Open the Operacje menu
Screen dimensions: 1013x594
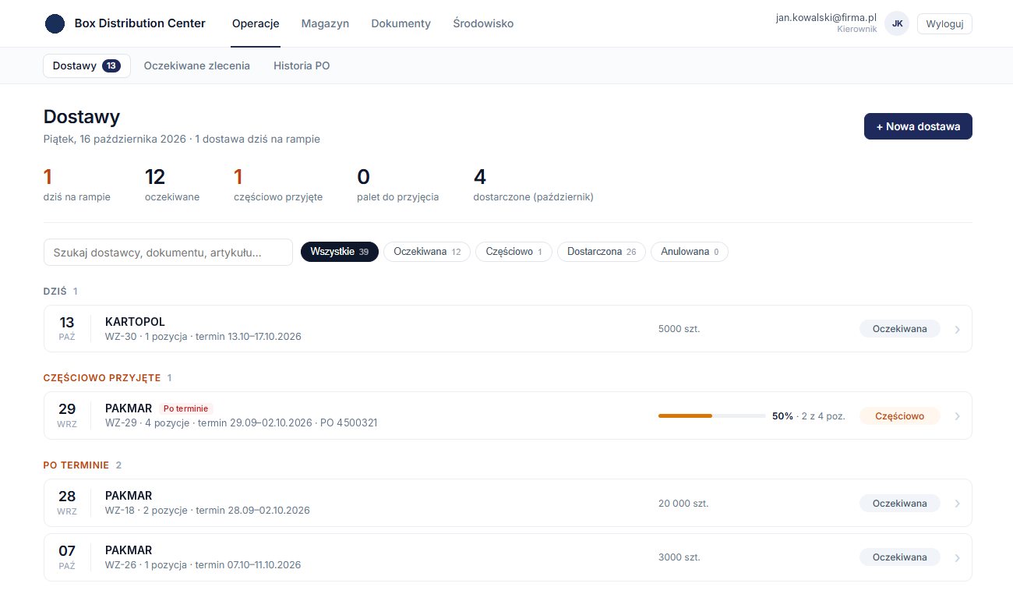coord(256,23)
